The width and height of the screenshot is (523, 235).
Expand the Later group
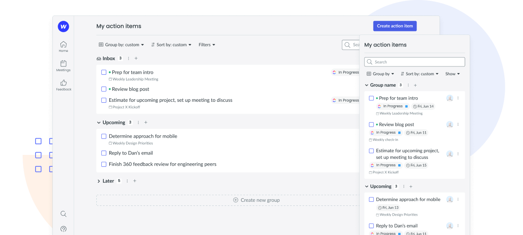click(99, 181)
